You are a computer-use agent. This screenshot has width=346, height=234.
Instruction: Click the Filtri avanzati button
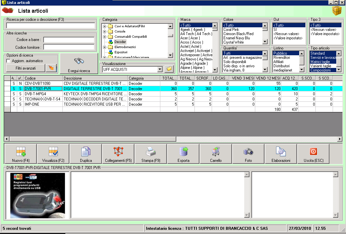point(25,68)
